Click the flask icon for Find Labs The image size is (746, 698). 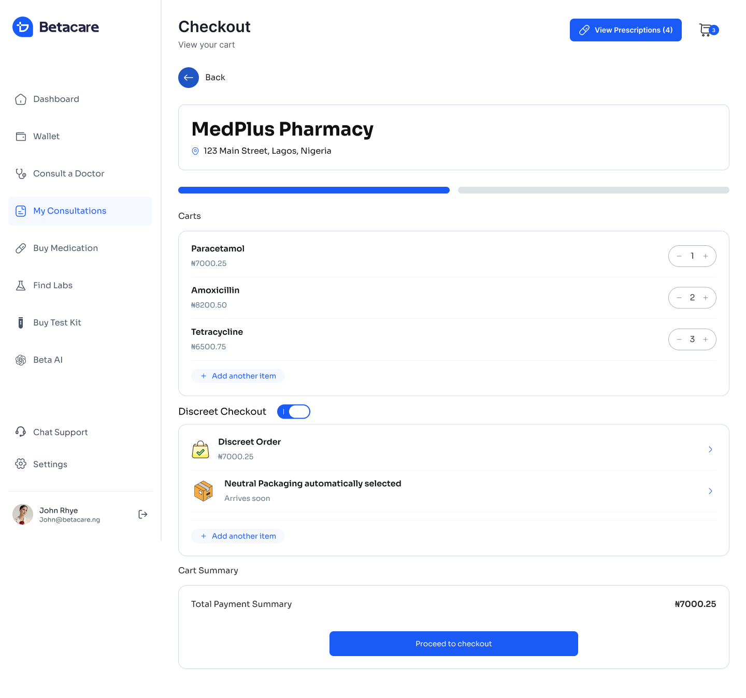[x=21, y=286]
